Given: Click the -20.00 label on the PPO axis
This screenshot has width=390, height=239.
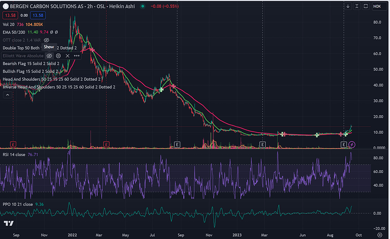Looking at the screenshot, I should tap(379, 229).
